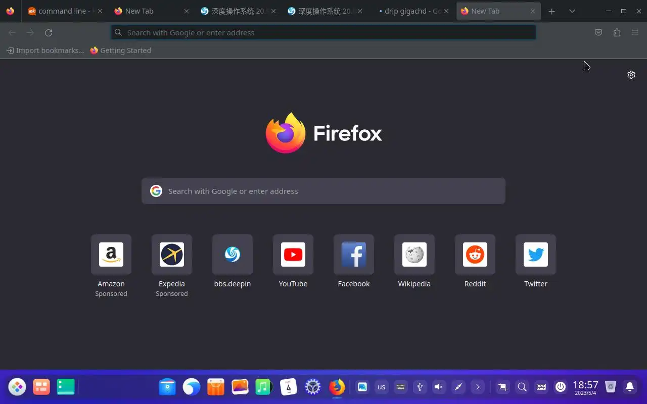
Task: Open a new tab with the plus button
Action: click(552, 11)
